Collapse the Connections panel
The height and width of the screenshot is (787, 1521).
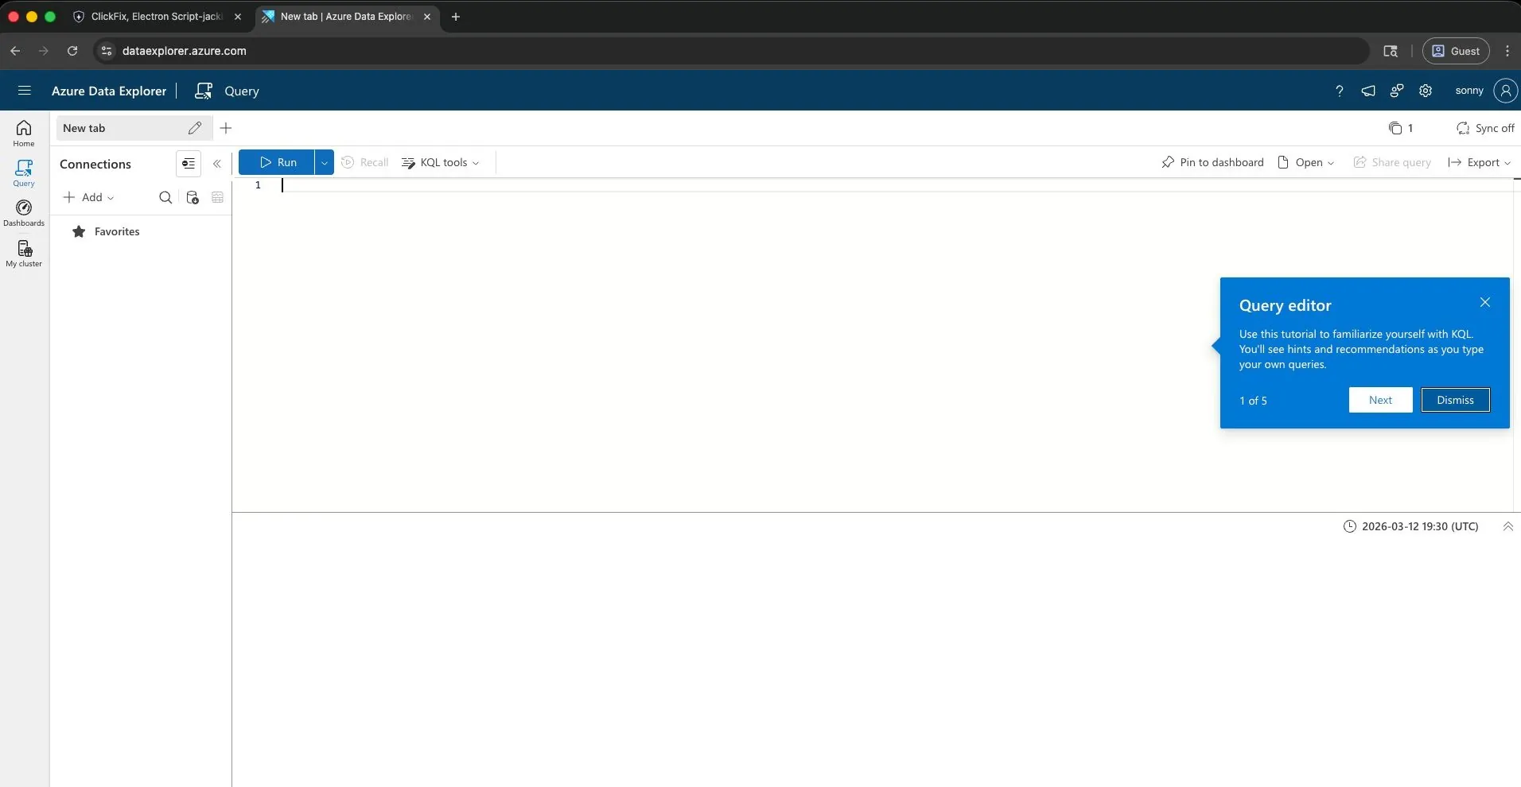tap(217, 164)
